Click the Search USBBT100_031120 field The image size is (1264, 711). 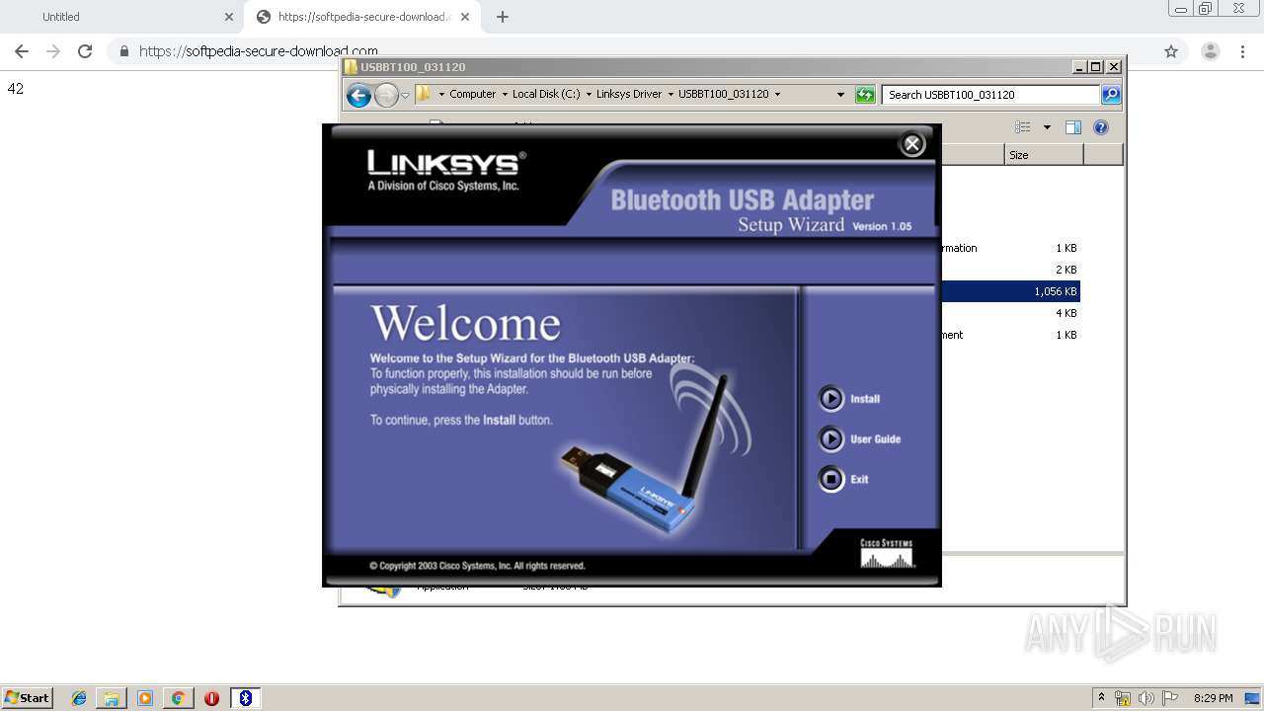pyautogui.click(x=990, y=95)
